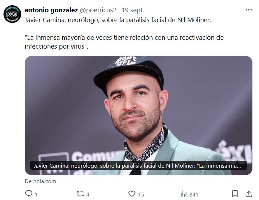Open the Long Covid profile avatar
The image size is (259, 200).
point(12,14)
